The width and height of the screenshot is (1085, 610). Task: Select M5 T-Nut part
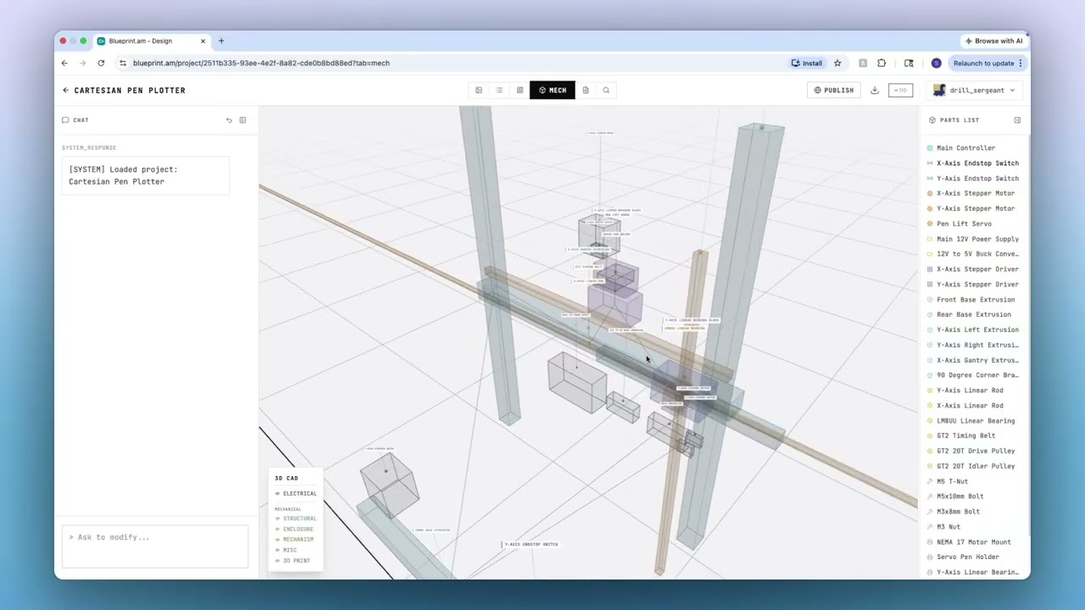tap(952, 481)
